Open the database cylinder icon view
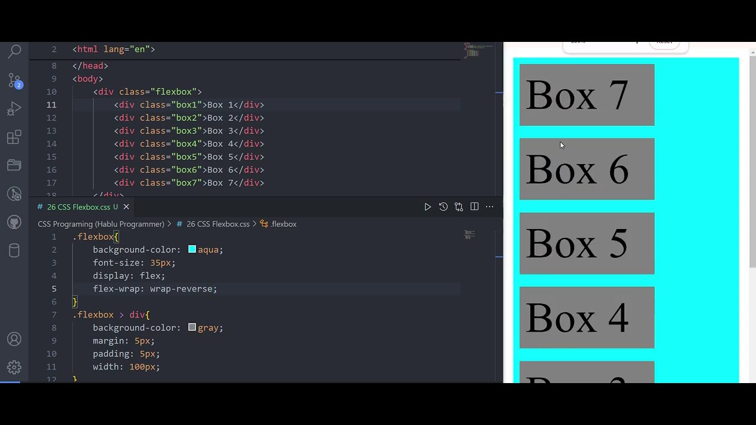This screenshot has width=756, height=425. click(14, 251)
